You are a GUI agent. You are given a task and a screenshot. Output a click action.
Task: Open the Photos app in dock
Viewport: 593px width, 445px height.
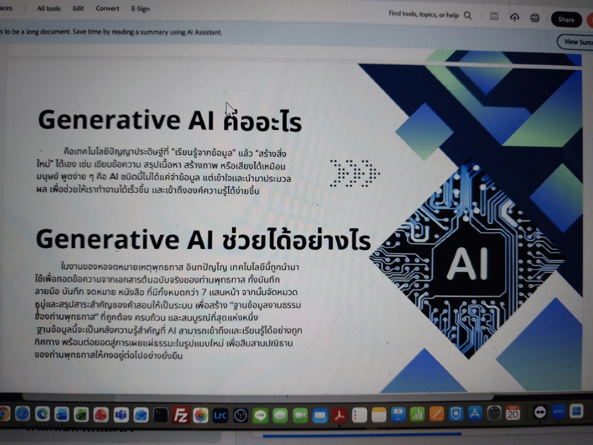[x=200, y=415]
